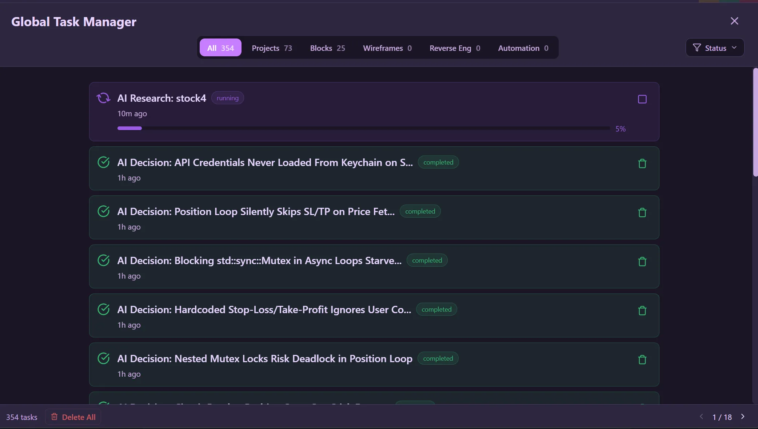Switch to the Automation tab
This screenshot has width=758, height=429.
[523, 48]
